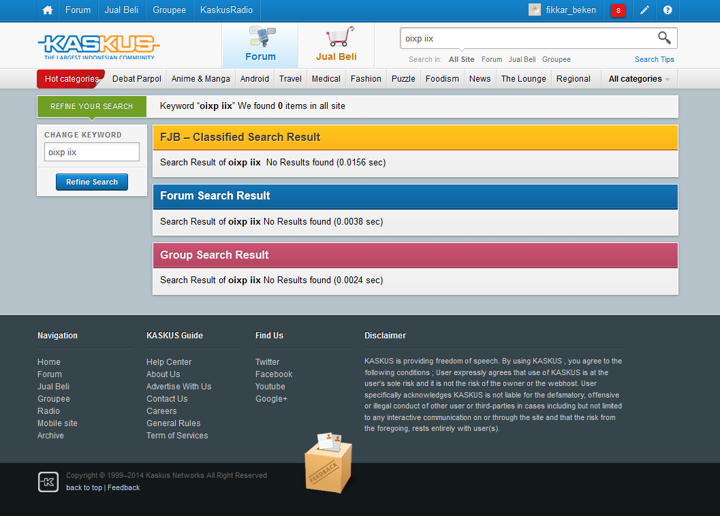The image size is (720, 516).
Task: Open The Lounge category
Action: pyautogui.click(x=523, y=79)
